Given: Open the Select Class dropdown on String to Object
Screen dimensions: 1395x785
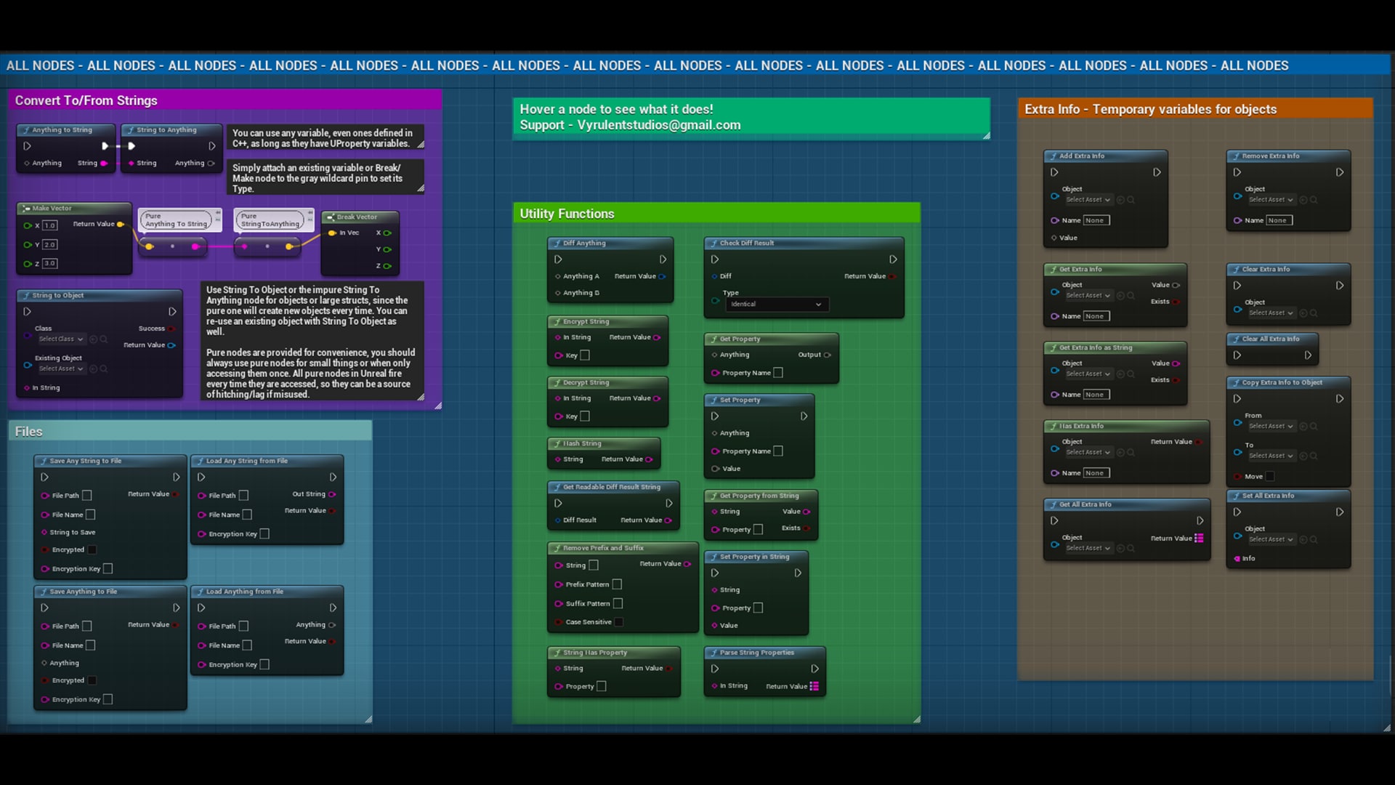Looking at the screenshot, I should (x=61, y=339).
